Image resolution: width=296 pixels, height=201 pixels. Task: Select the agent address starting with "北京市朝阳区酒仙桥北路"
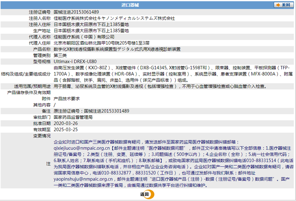102,43
